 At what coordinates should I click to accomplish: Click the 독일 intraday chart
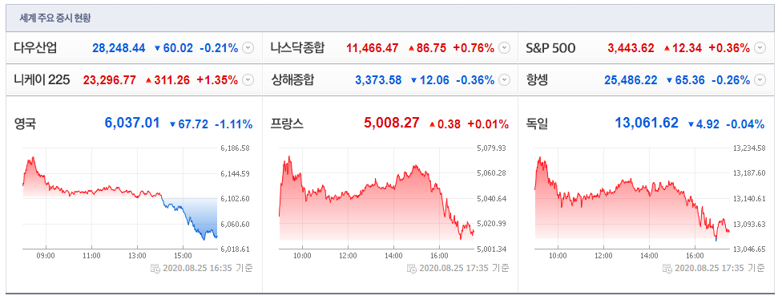[x=632, y=199]
